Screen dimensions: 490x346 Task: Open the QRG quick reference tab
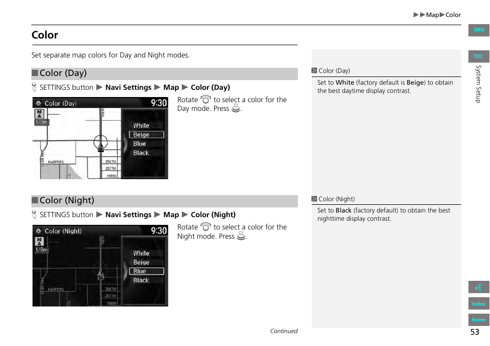tap(479, 30)
